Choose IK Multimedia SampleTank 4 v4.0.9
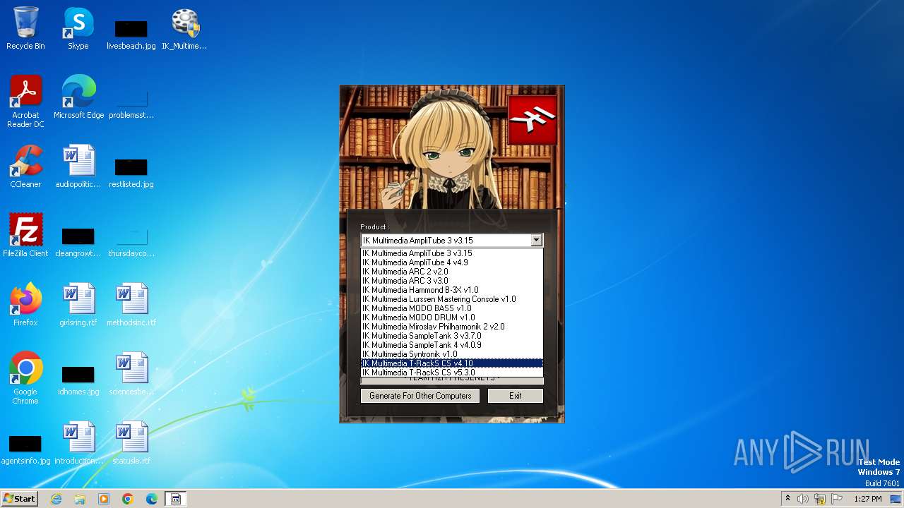 (x=452, y=345)
